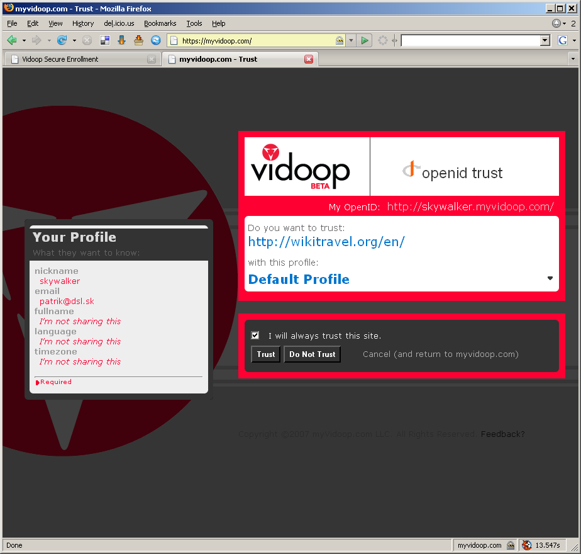Click 'I'm not sharing this' under timezone

80,362
